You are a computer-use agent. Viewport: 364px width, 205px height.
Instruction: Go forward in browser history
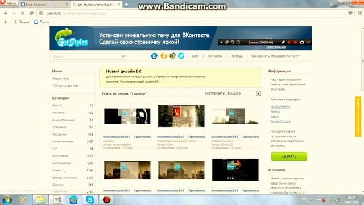click(14, 13)
